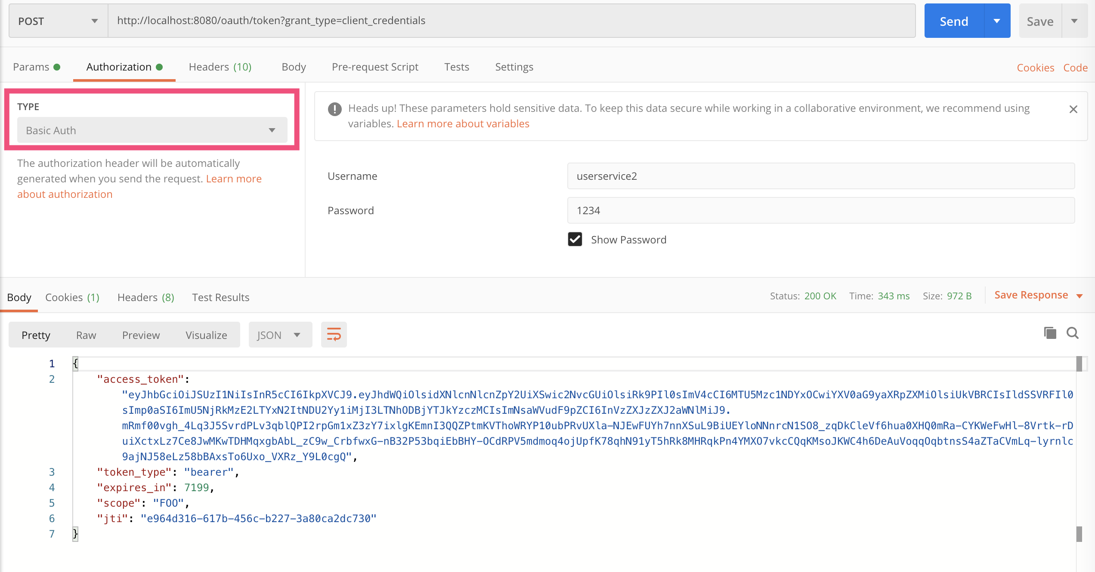The width and height of the screenshot is (1095, 572).
Task: Click the warning info icon in banner
Action: pos(334,109)
